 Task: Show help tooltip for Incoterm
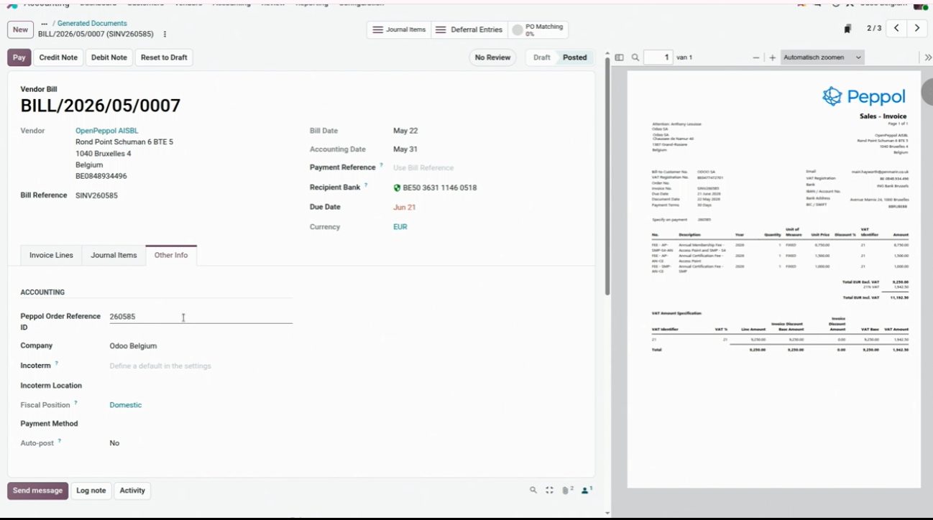tap(57, 363)
